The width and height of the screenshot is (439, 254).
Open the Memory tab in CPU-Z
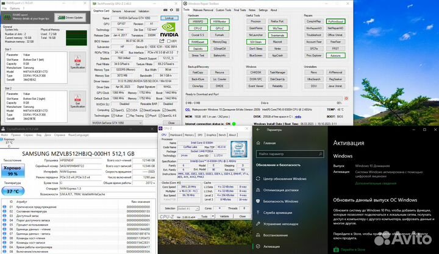pos(189,135)
